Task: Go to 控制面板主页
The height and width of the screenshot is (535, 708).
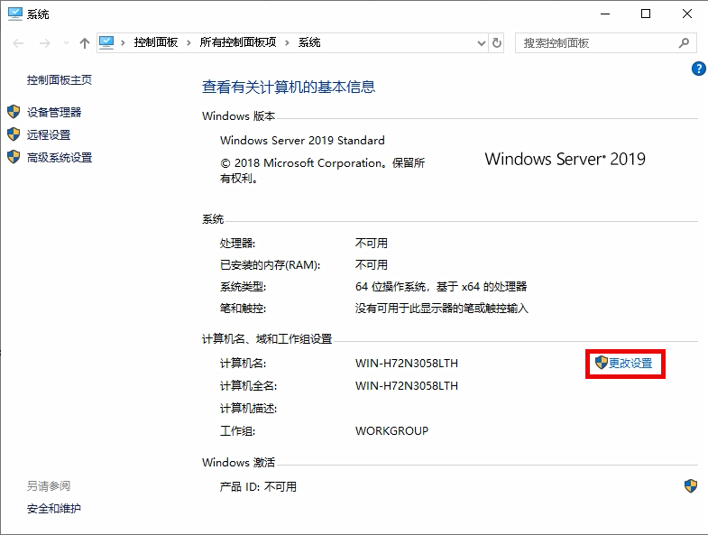Action: [x=60, y=79]
